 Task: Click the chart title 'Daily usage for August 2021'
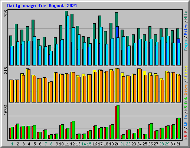point(42,6)
